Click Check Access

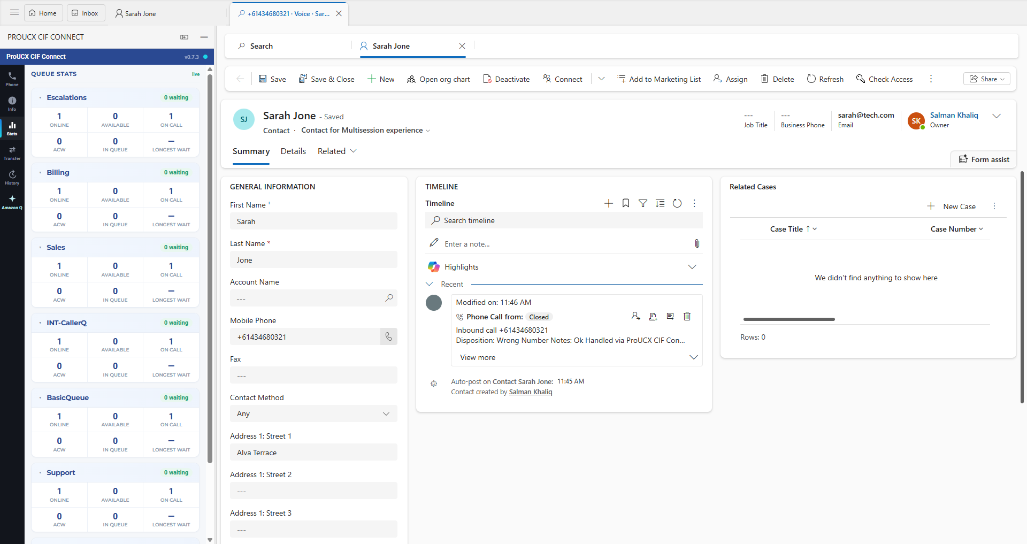point(885,79)
